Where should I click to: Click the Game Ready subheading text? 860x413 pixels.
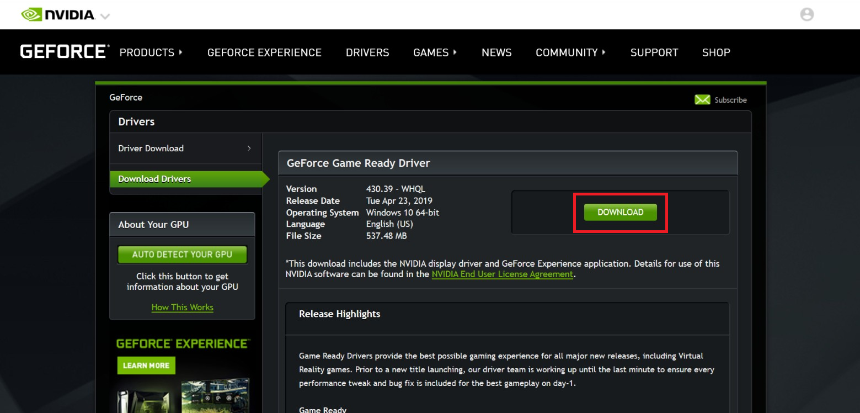[x=323, y=410]
